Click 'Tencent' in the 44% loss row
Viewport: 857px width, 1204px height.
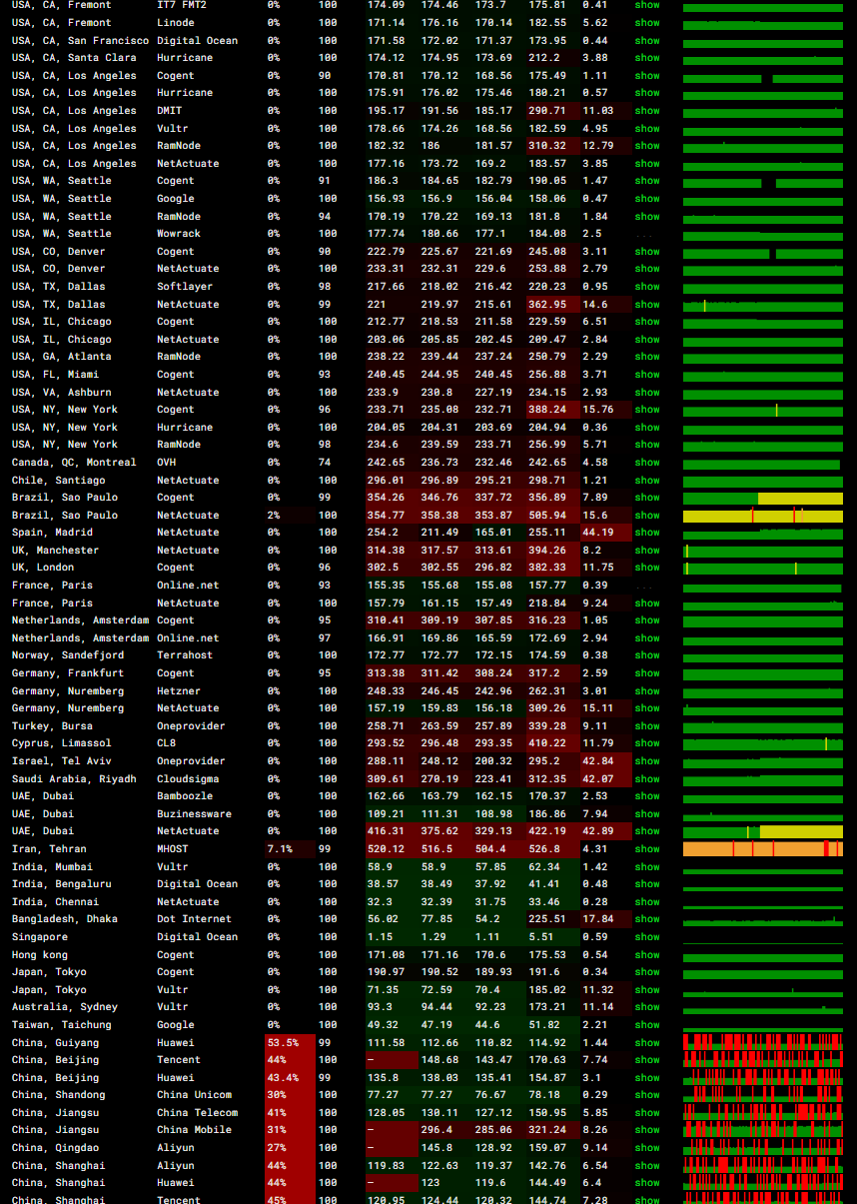(179, 1060)
